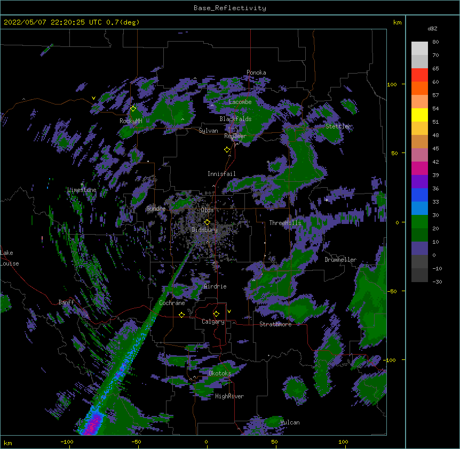The height and width of the screenshot is (449, 460).
Task: Select the Vulcan town label
Action: 290,422
